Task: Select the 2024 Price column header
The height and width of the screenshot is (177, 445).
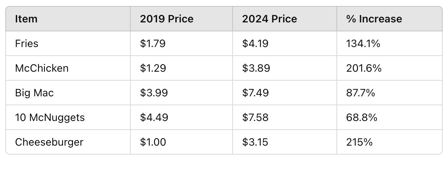Action: pos(269,19)
